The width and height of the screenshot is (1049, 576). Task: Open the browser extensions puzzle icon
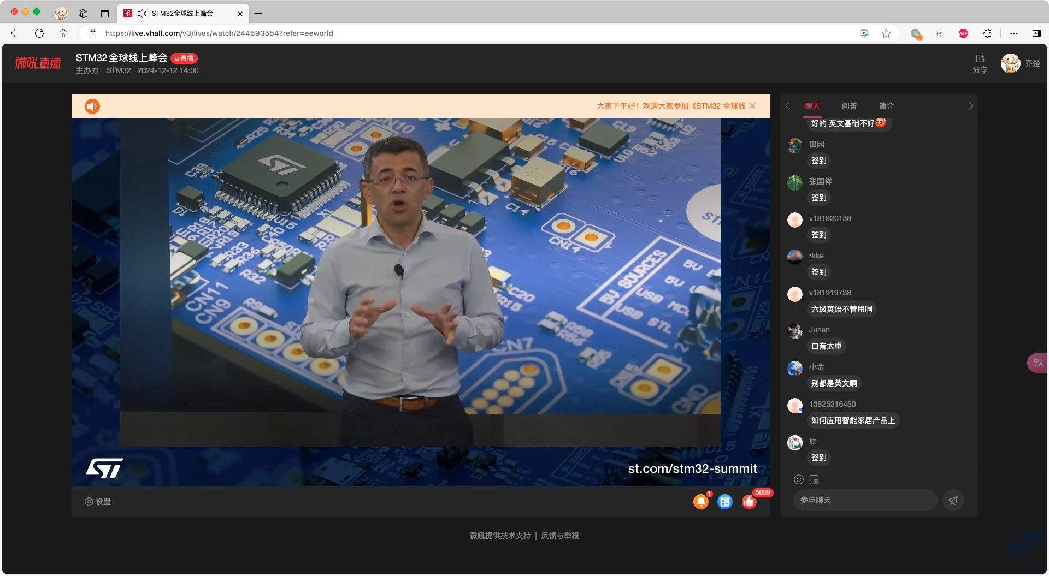point(987,33)
